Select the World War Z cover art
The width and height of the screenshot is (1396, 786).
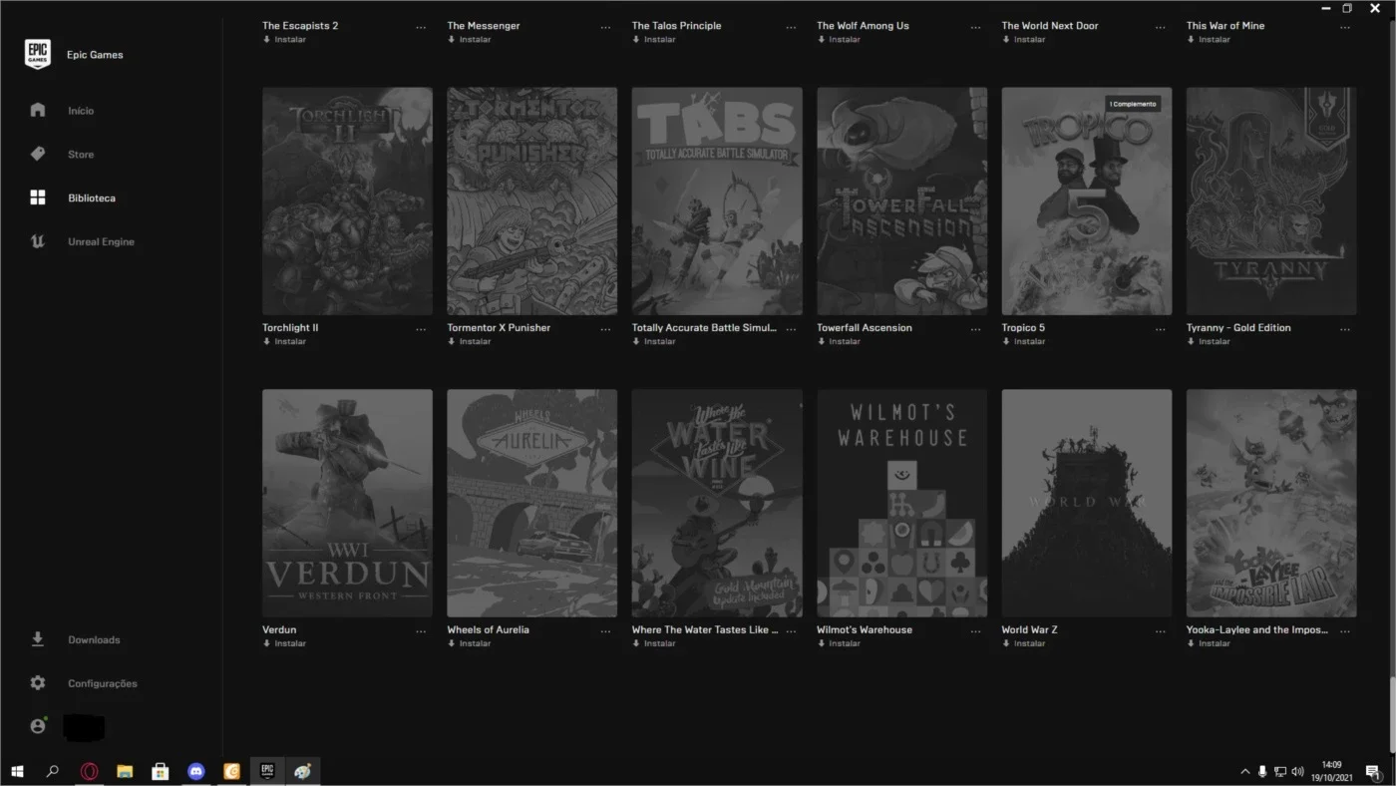(x=1087, y=504)
